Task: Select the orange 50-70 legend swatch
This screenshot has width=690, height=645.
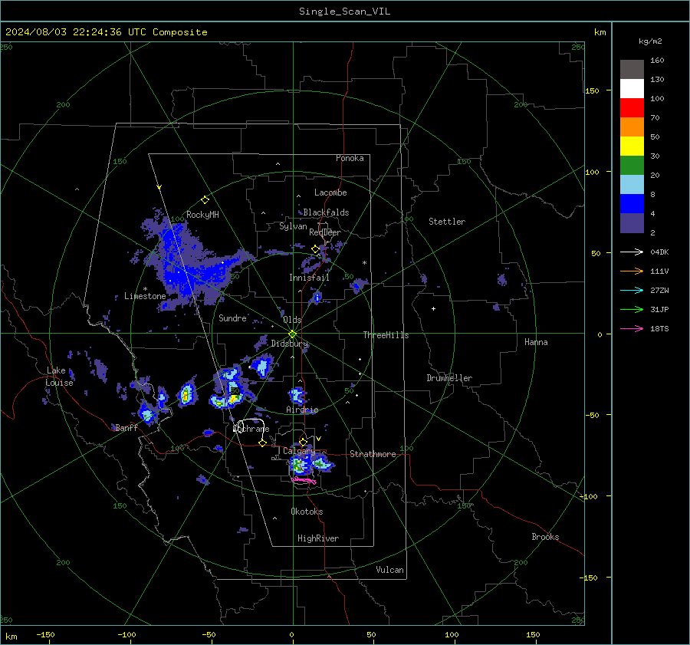Action: (x=632, y=127)
